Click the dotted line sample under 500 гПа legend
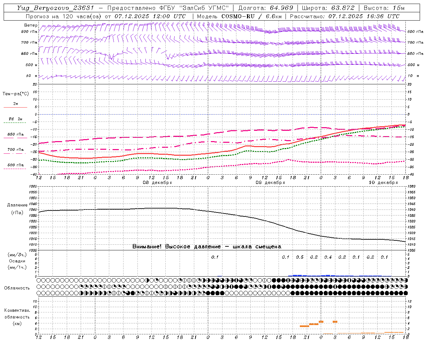 tap(15, 169)
